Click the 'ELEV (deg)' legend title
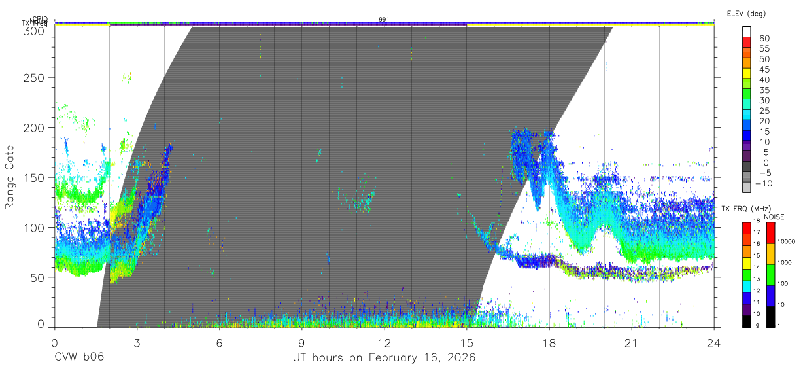This screenshot has width=803, height=371. [x=746, y=13]
